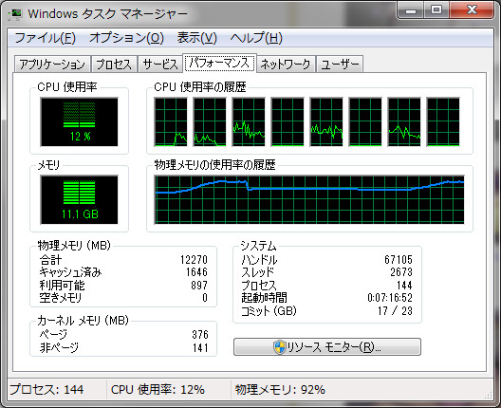Screen dimensions: 501x408
Task: Switch to the アプリケーション tab
Action: tap(52, 65)
